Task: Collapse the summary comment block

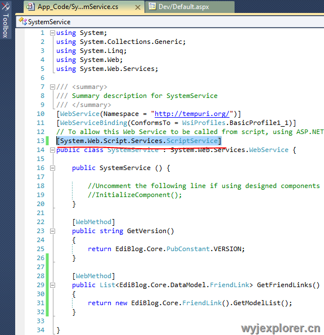Action: pos(52,87)
